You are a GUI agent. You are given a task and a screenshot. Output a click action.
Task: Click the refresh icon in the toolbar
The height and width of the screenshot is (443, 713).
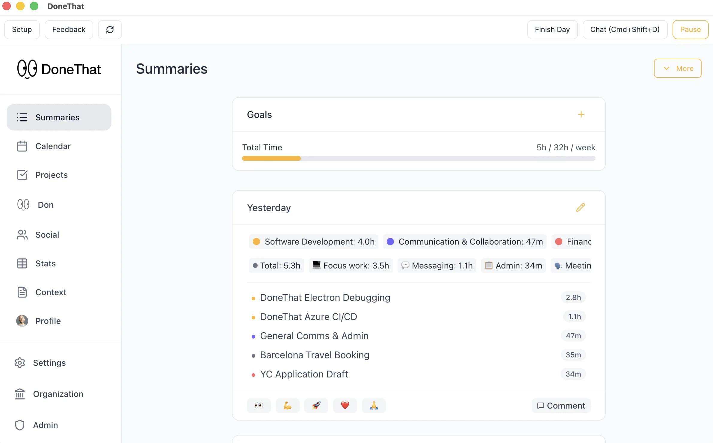(110, 29)
